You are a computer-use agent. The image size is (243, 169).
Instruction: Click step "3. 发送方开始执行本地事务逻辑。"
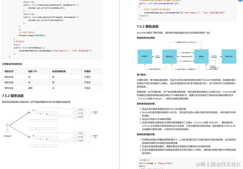[155, 119]
